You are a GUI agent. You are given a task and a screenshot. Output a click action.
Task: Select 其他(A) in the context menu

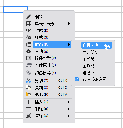41,51
